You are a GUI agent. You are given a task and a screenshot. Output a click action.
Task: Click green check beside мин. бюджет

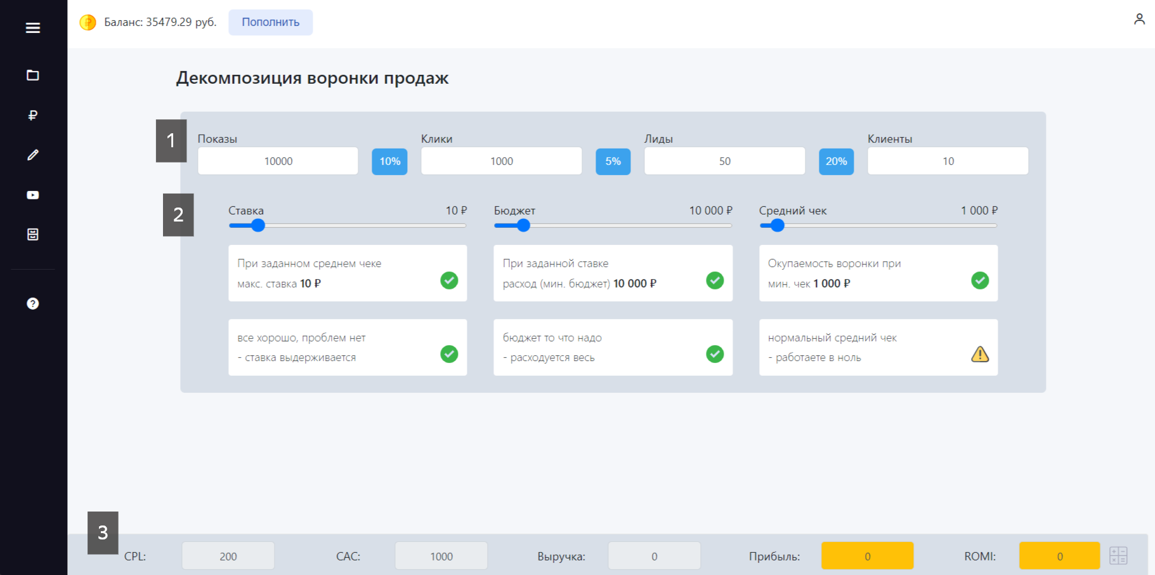[715, 280]
